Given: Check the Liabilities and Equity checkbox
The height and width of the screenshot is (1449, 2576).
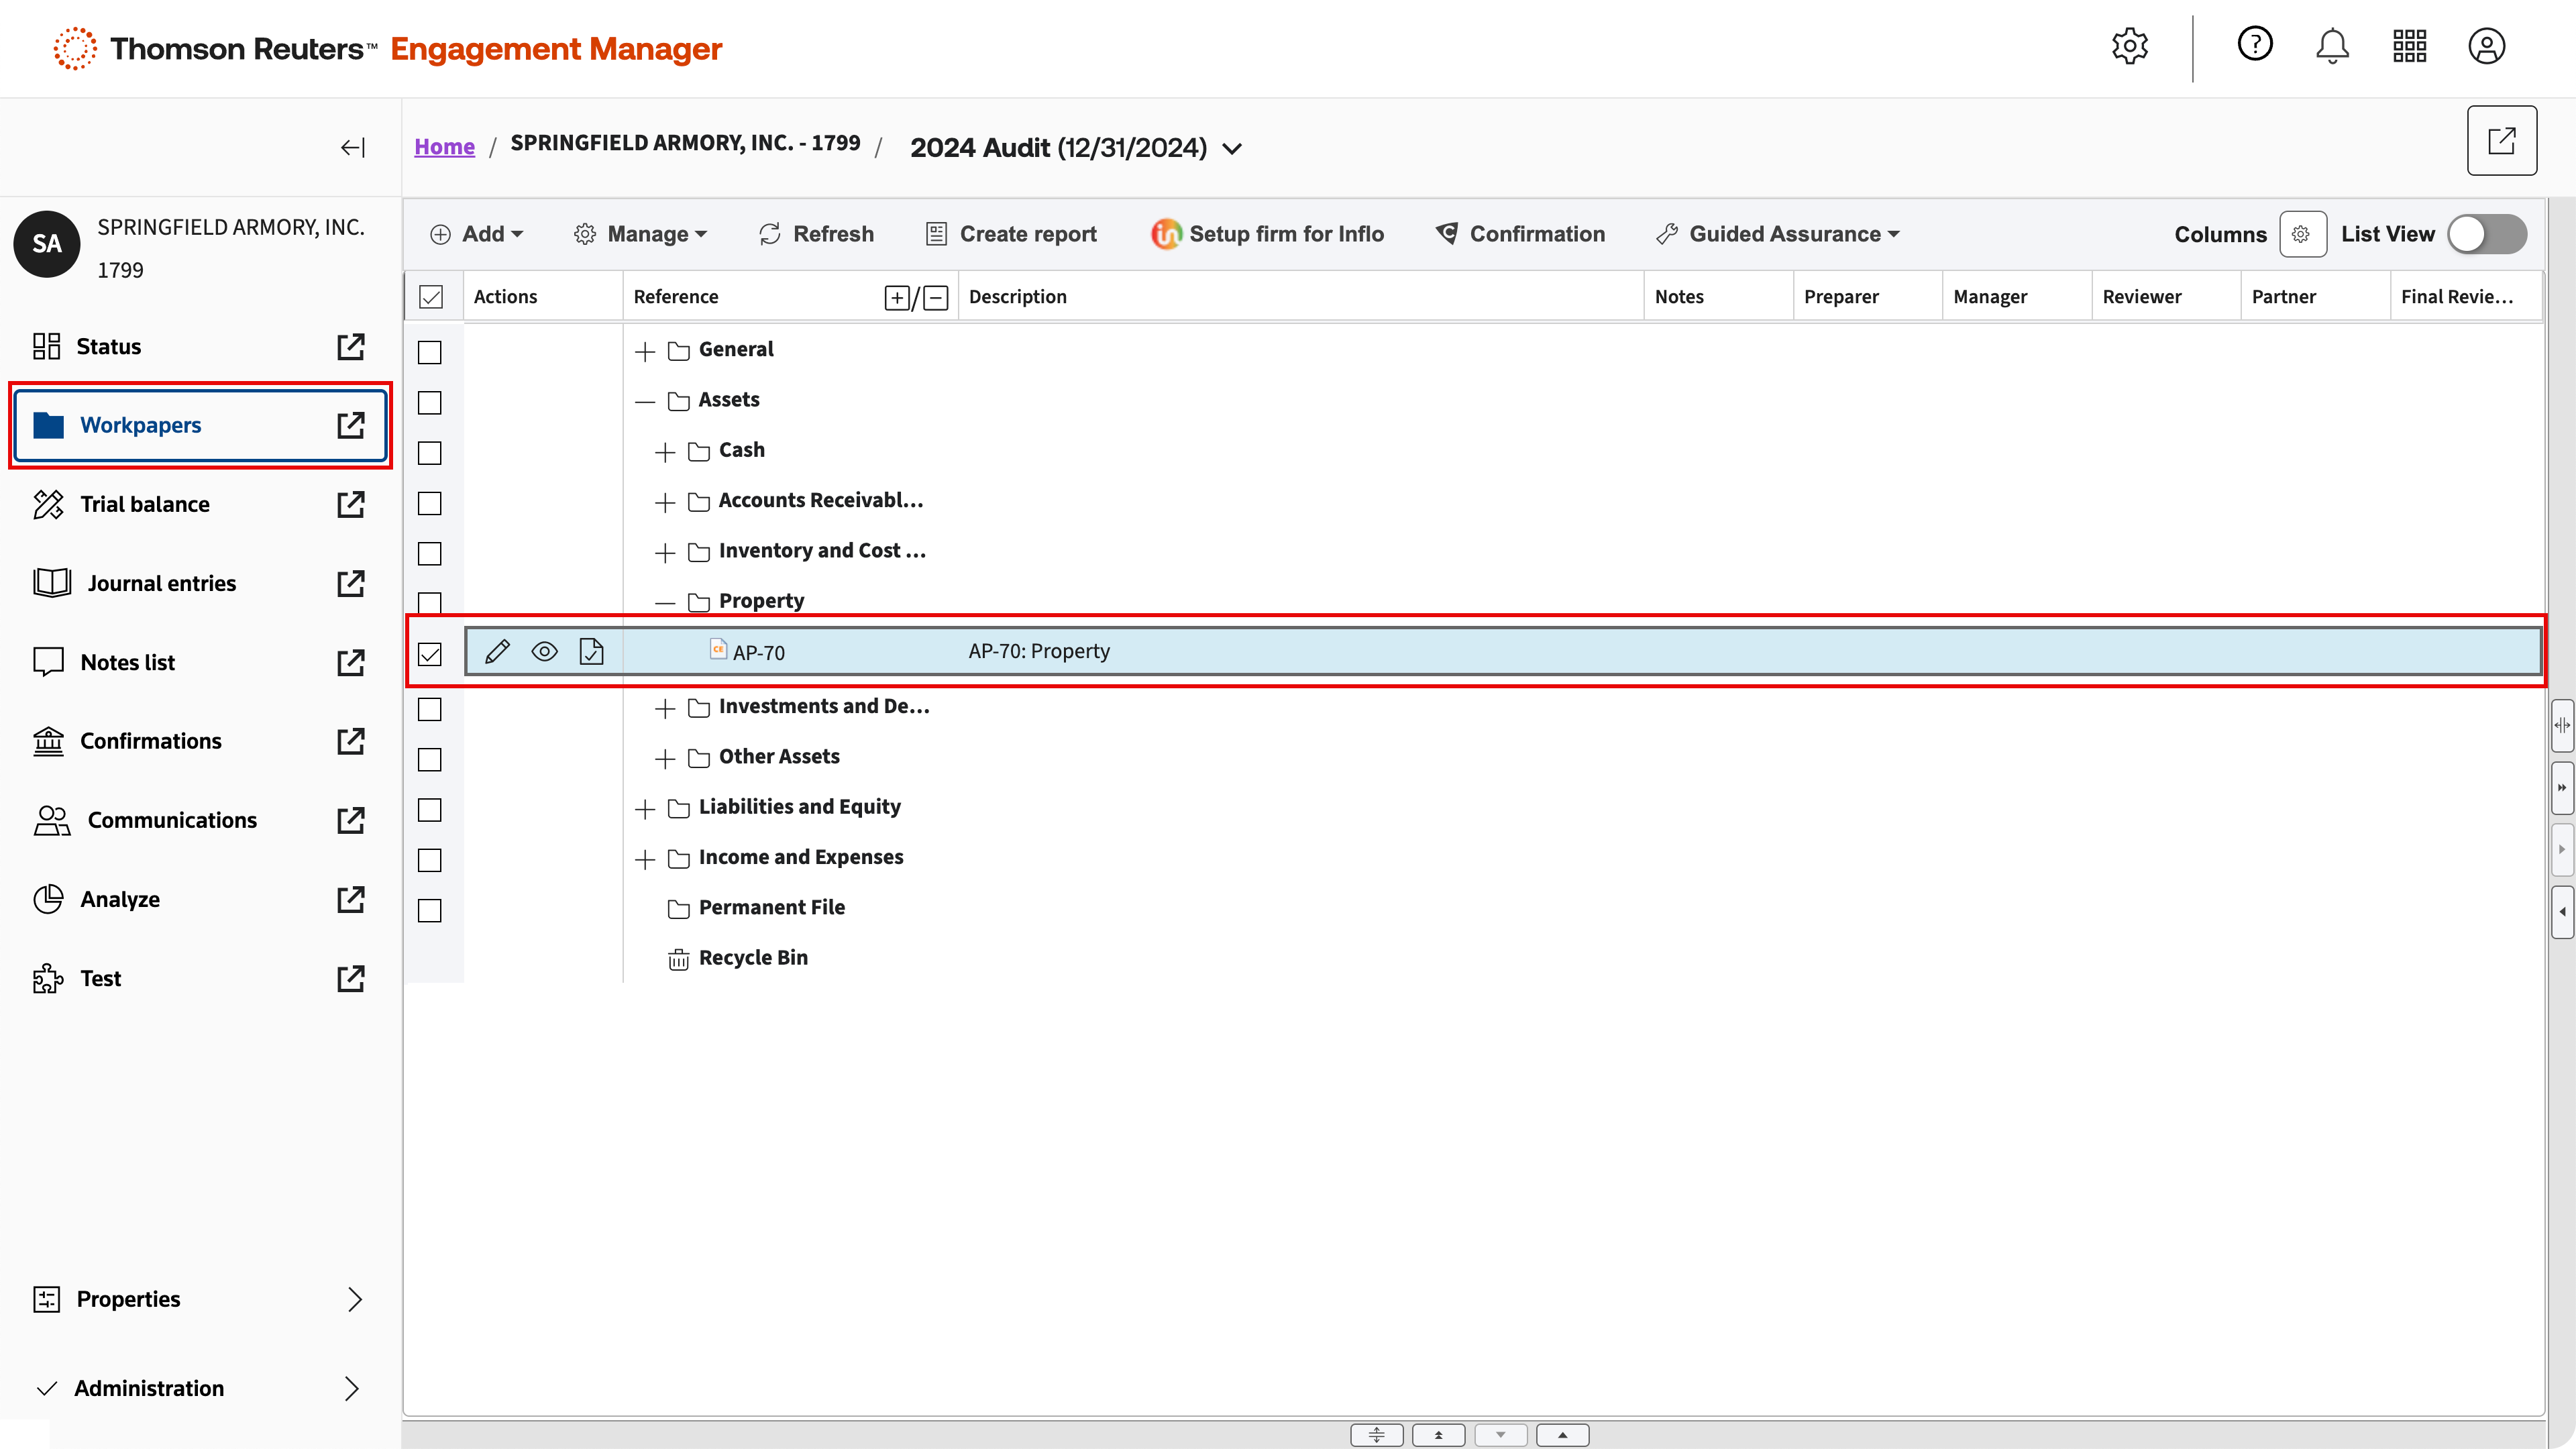Looking at the screenshot, I should pos(430,810).
